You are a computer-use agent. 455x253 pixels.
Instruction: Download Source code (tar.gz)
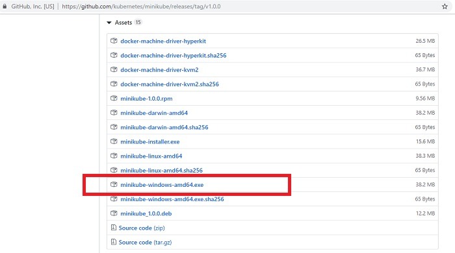145,242
